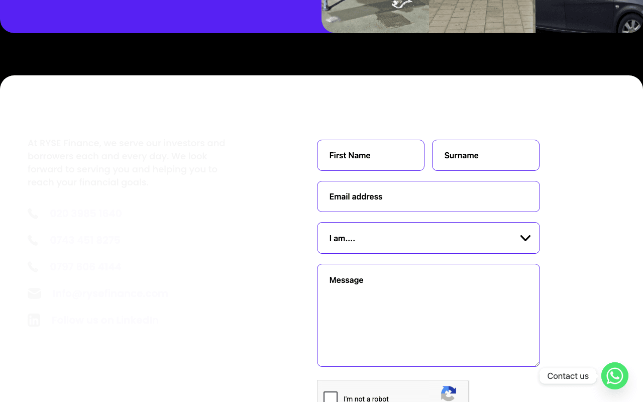Image resolution: width=643 pixels, height=402 pixels.
Task: Click the Message text area
Action: click(x=428, y=315)
